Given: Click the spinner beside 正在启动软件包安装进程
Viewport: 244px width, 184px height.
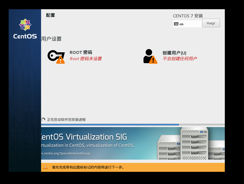Looking at the screenshot, I should (x=43, y=120).
